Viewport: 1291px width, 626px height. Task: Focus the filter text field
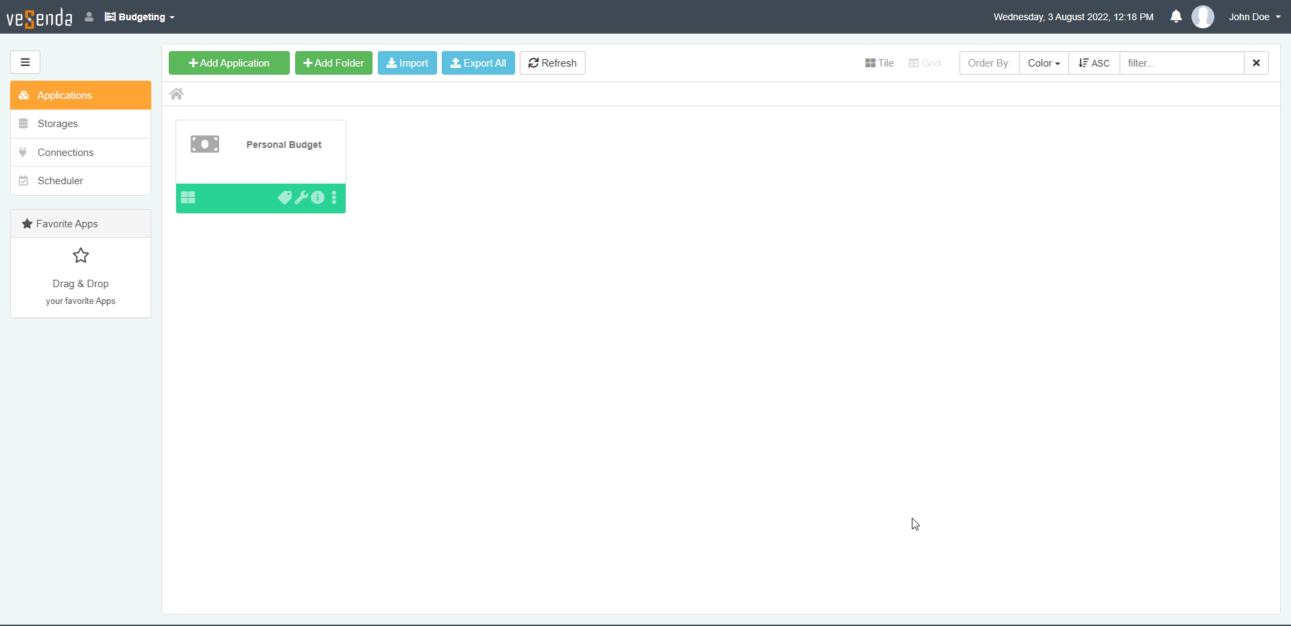(x=1181, y=63)
